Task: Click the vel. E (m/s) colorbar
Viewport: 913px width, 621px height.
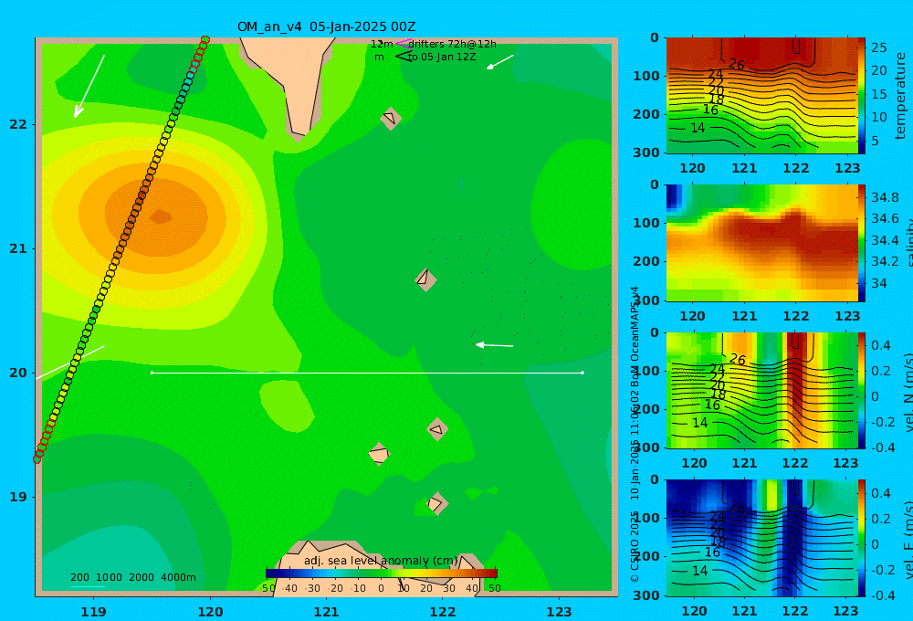Action: coord(862,538)
